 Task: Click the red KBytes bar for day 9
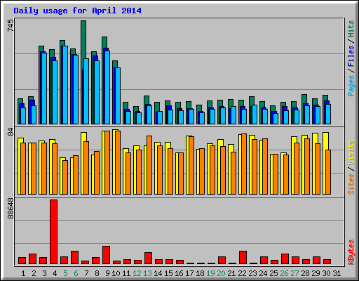tap(106, 255)
